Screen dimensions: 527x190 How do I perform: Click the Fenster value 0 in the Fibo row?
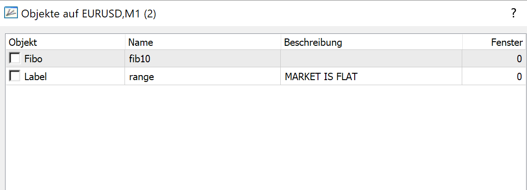pyautogui.click(x=519, y=59)
